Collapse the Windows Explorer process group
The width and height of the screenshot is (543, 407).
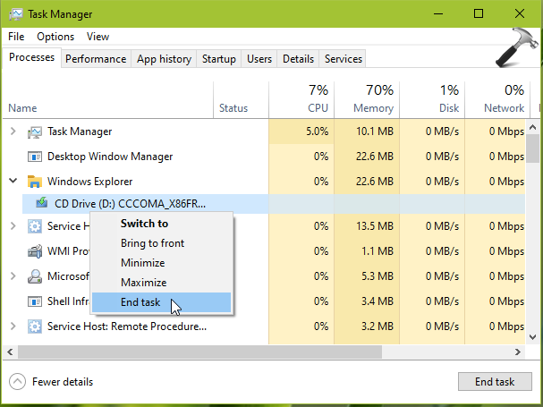[x=13, y=181]
